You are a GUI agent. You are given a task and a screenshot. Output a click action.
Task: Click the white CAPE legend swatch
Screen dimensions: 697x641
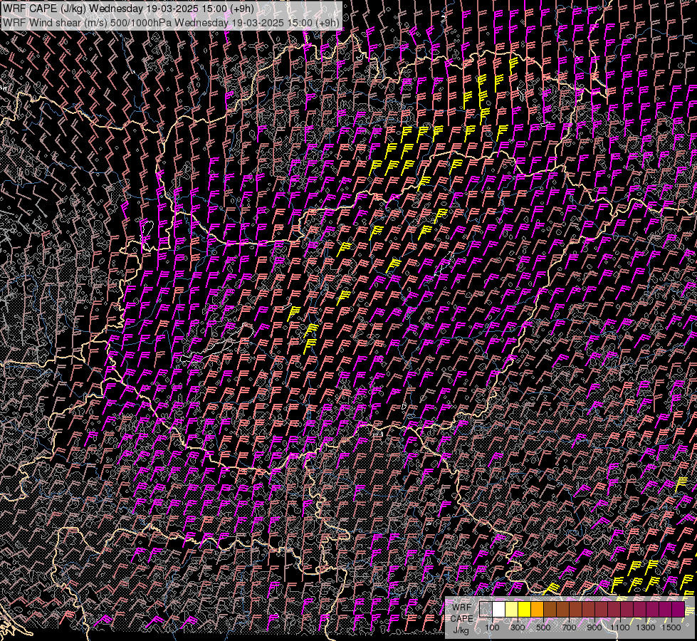click(499, 609)
